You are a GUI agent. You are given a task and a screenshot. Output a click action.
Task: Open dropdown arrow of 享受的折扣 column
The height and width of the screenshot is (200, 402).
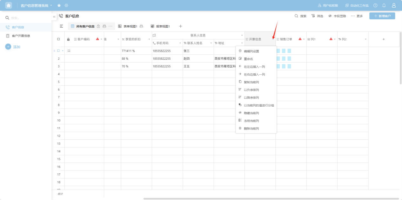click(x=149, y=39)
